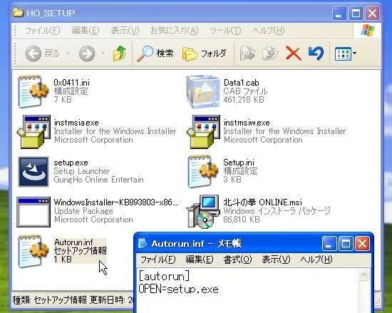
Task: Delete with the red X toolbar icon
Action: 293,53
